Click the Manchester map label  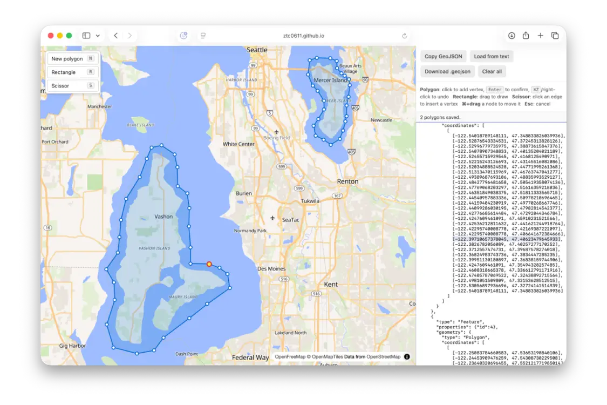[99, 106]
